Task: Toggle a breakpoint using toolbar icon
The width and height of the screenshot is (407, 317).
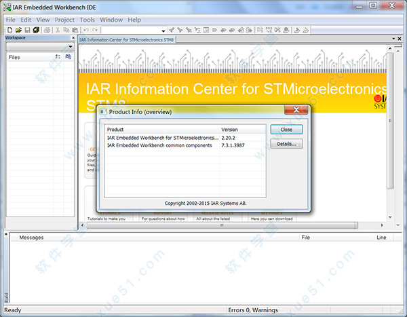Action: (x=286, y=30)
